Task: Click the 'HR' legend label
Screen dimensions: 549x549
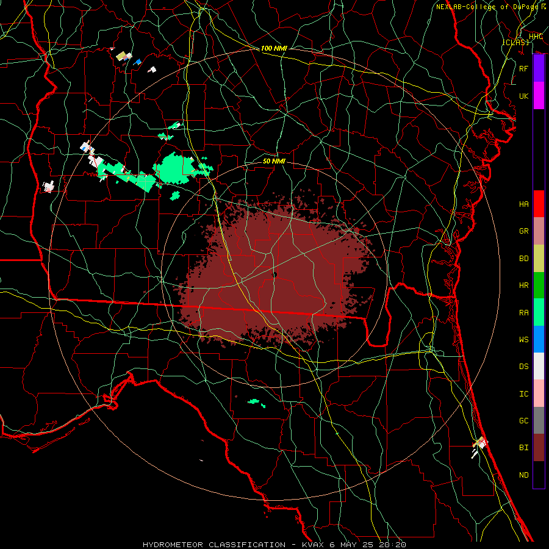Action: pos(524,285)
